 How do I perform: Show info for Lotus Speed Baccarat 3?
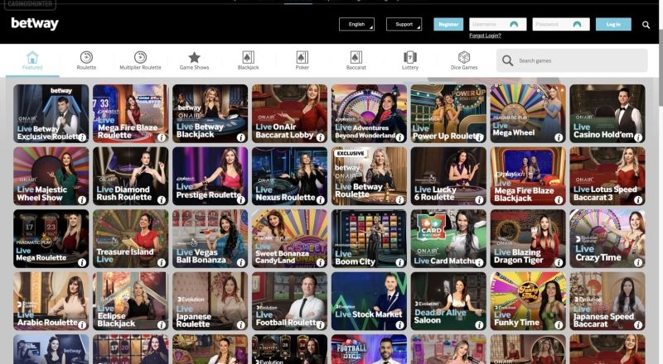coord(638,199)
